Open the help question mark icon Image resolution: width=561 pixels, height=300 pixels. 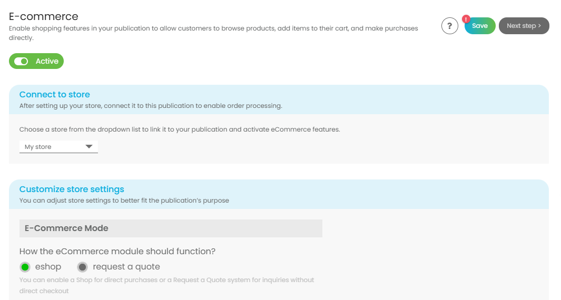(x=449, y=26)
